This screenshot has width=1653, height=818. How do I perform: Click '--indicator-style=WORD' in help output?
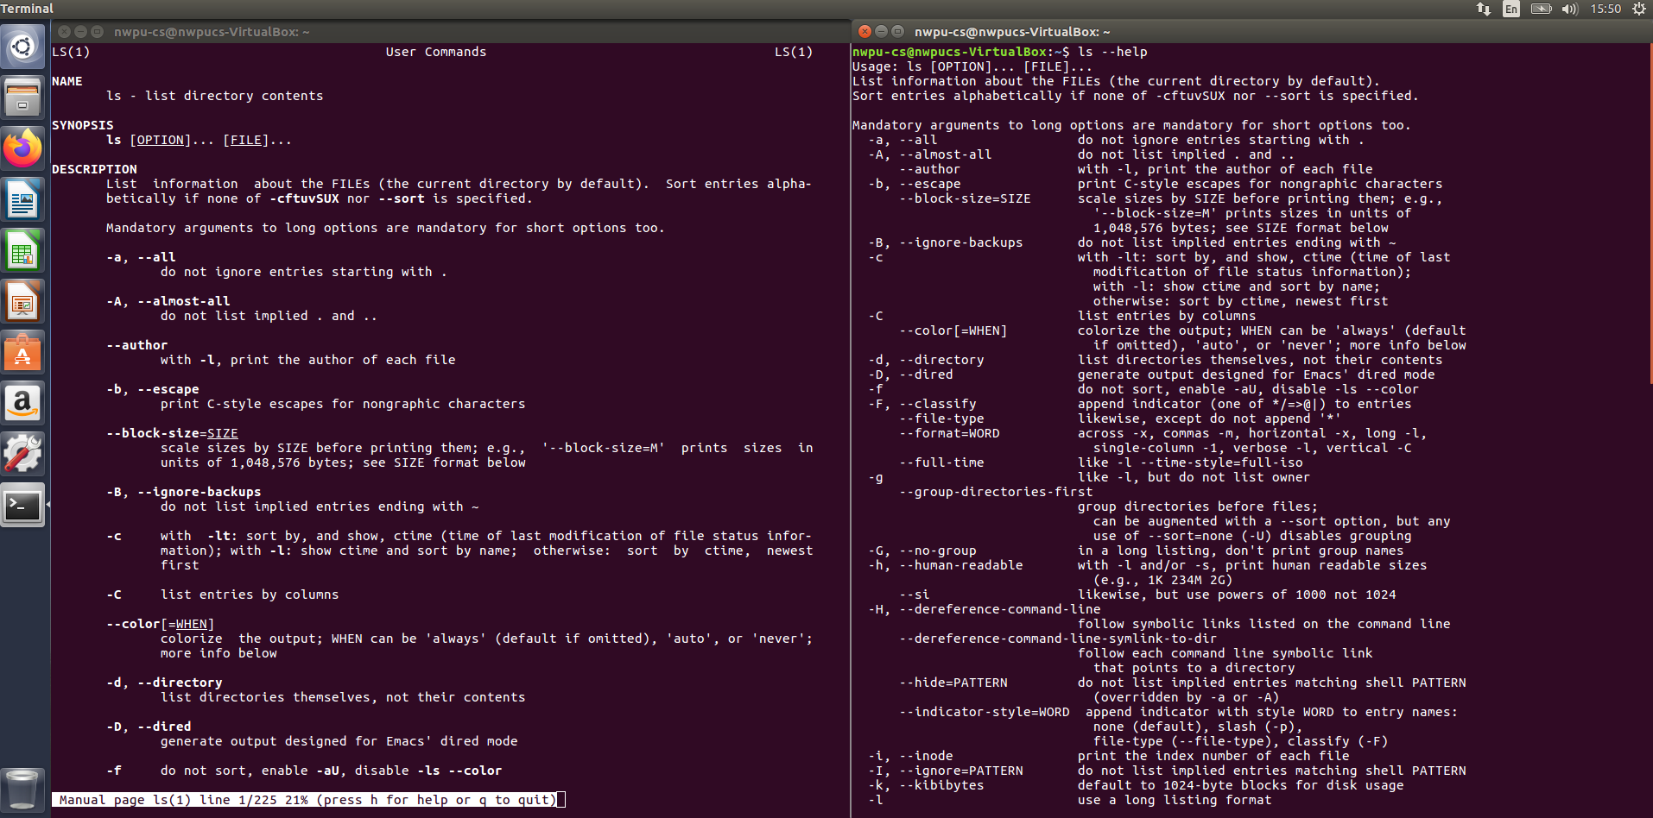click(985, 712)
